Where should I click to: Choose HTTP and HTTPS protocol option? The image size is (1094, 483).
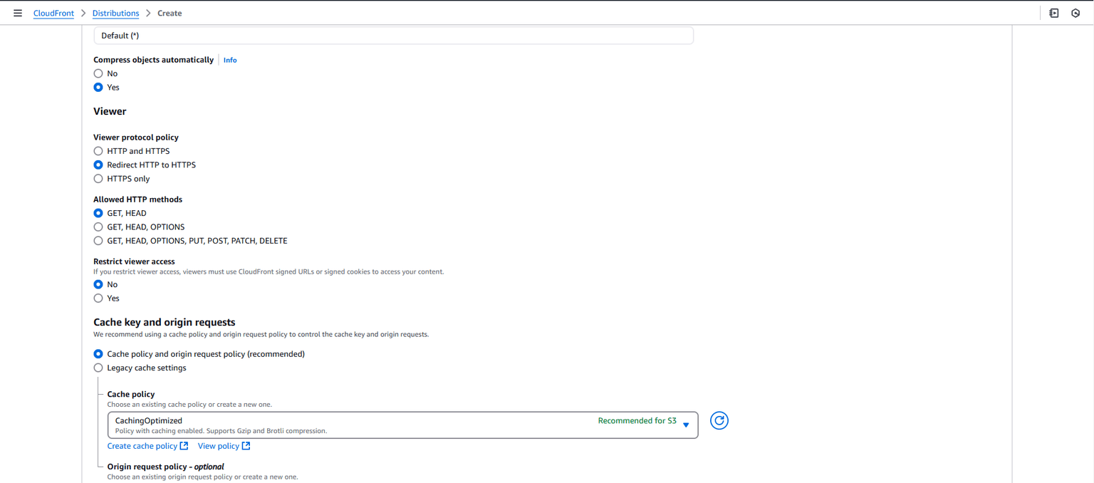(98, 151)
